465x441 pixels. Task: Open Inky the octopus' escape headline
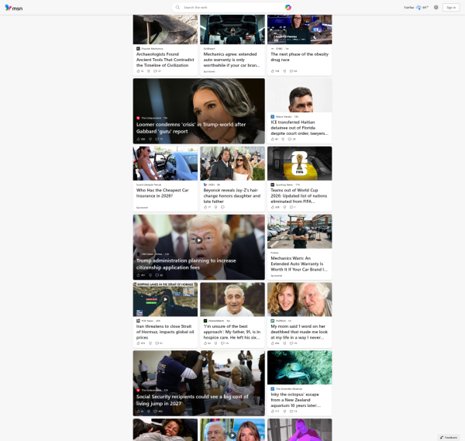[x=296, y=400]
